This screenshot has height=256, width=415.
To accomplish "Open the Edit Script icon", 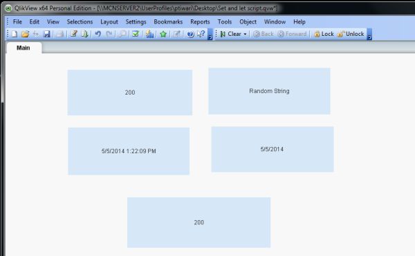I will [73, 34].
